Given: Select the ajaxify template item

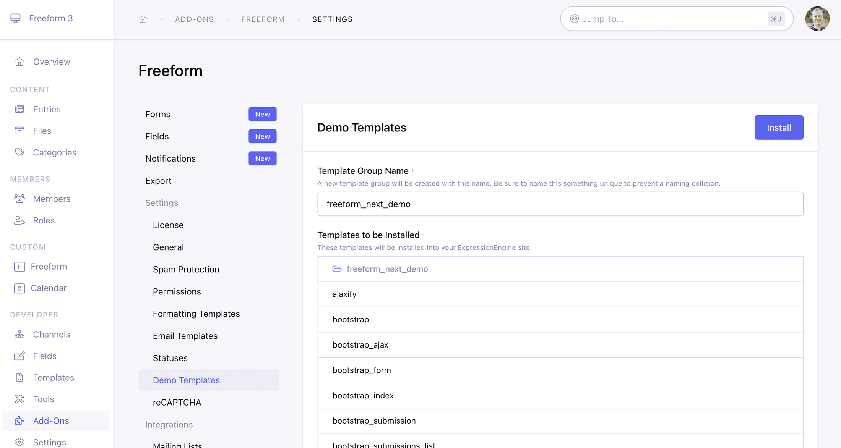Looking at the screenshot, I should point(344,294).
